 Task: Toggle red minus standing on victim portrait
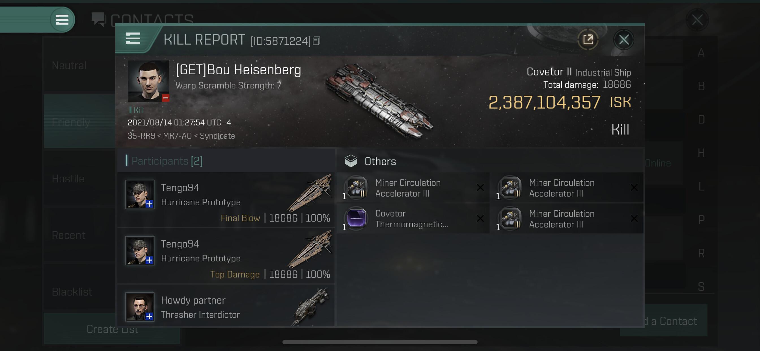tap(165, 98)
